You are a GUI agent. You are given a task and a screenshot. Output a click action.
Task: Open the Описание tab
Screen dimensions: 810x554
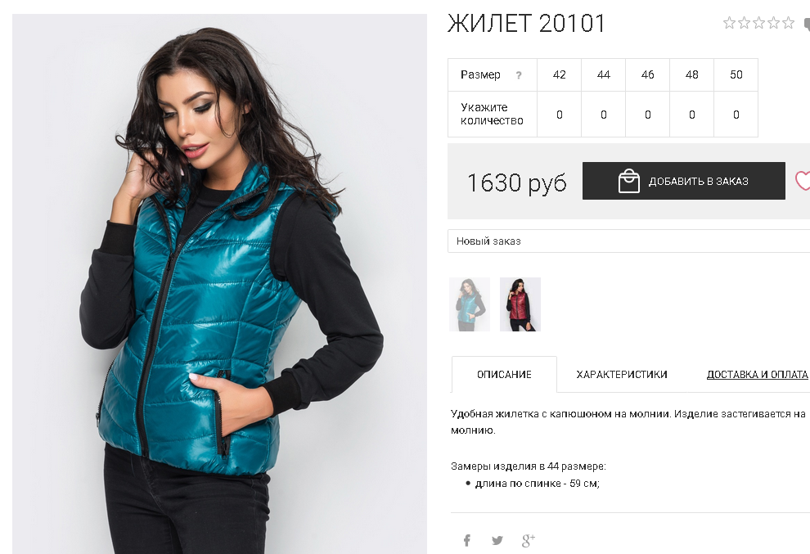tap(504, 374)
